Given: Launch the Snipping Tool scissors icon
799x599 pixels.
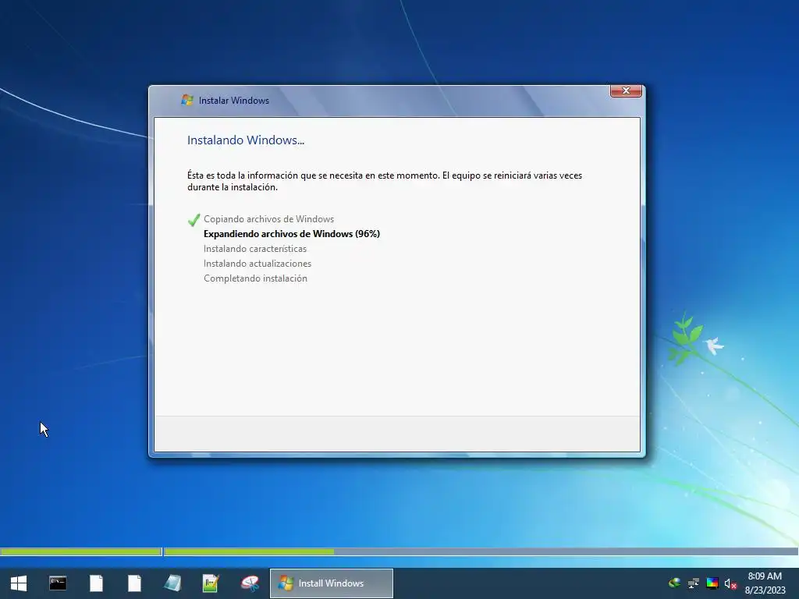Looking at the screenshot, I should click(250, 583).
